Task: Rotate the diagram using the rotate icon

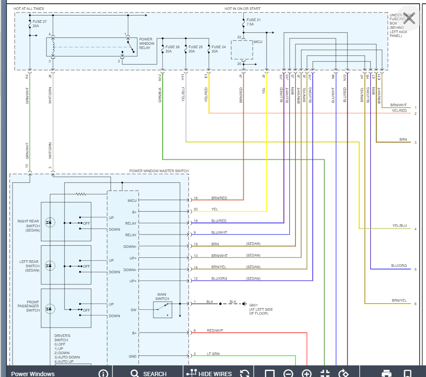Action: tap(343, 373)
